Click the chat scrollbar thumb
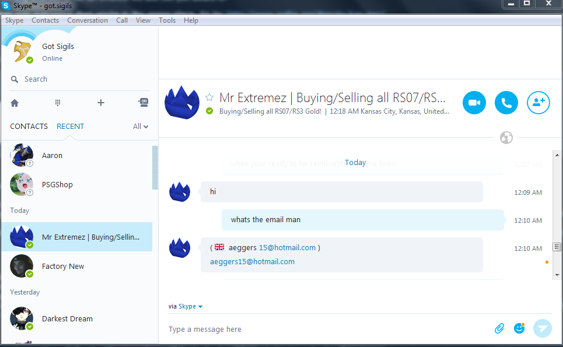 point(557,247)
